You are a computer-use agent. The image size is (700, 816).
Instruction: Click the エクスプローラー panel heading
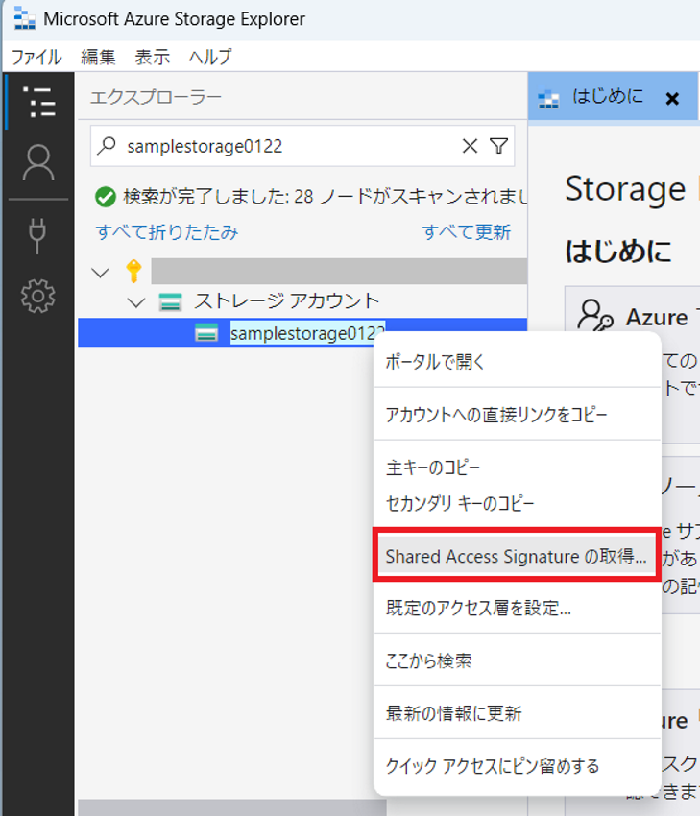[x=156, y=97]
